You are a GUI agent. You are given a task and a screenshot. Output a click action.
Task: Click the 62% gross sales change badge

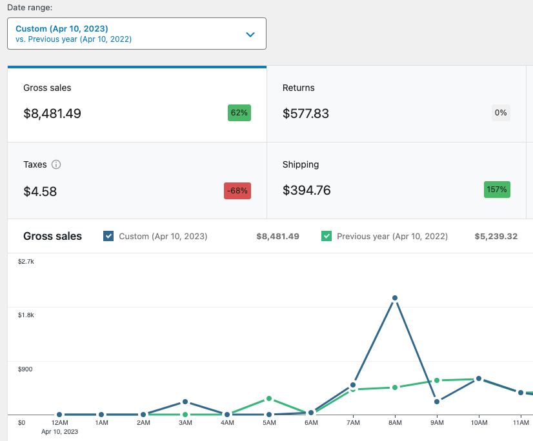coord(239,113)
